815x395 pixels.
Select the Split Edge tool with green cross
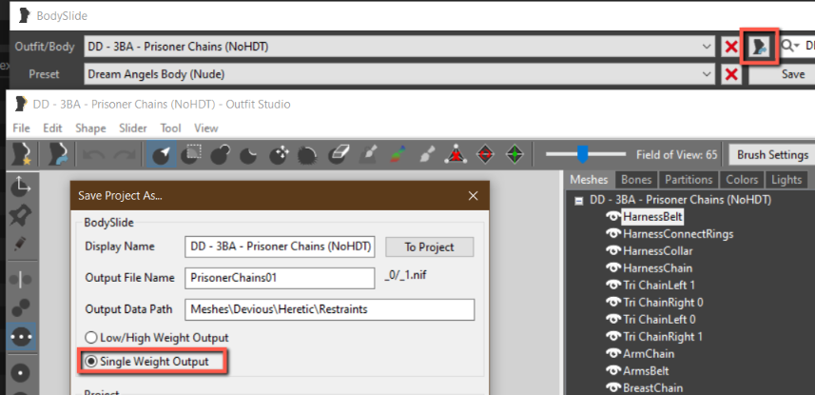coord(514,154)
